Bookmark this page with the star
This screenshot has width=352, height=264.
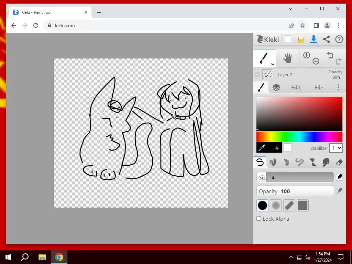click(302, 25)
